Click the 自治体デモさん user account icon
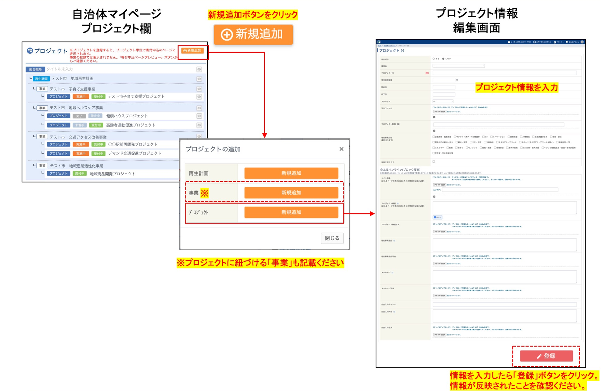 pyautogui.click(x=567, y=42)
